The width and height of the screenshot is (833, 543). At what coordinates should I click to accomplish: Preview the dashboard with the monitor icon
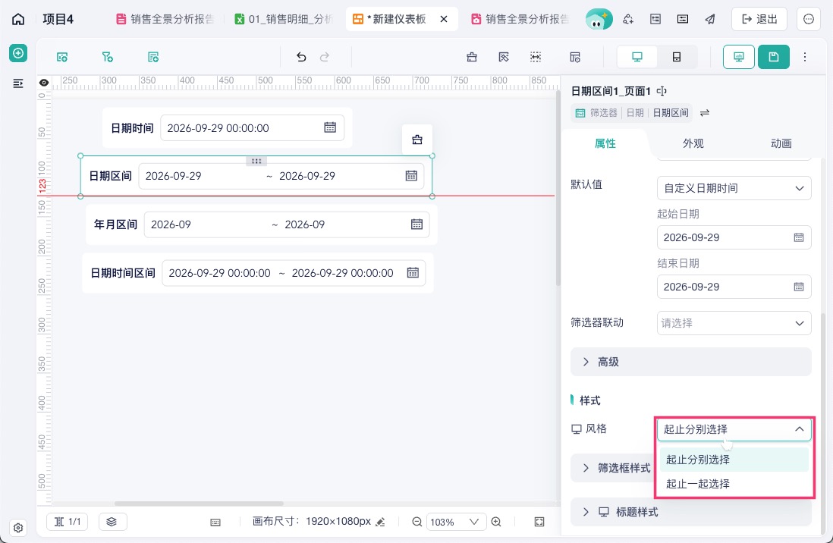tap(739, 57)
